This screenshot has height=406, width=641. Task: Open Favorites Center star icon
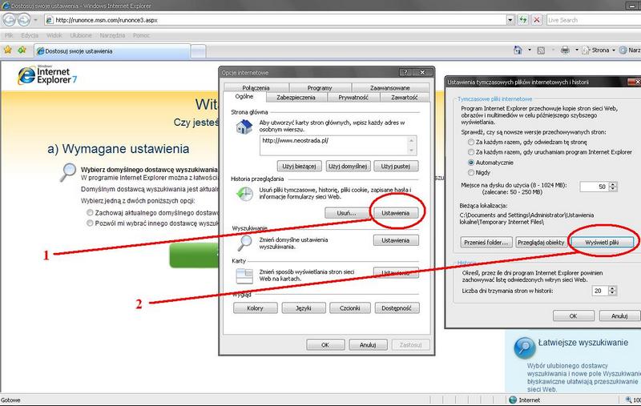tap(7, 50)
